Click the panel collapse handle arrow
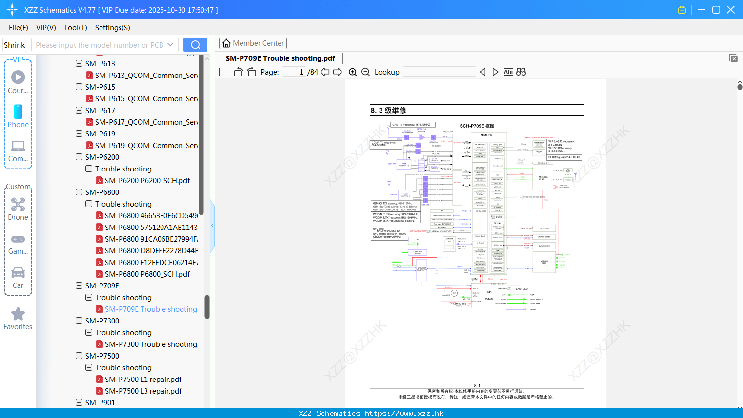The width and height of the screenshot is (743, 418). 212,225
